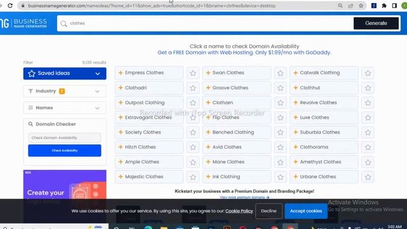The image size is (407, 229).
Task: Click the plus icon beside Clothhut
Action: 295,88
